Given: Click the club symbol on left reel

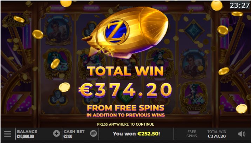Looking at the screenshot, I should pyautogui.click(x=57, y=98).
